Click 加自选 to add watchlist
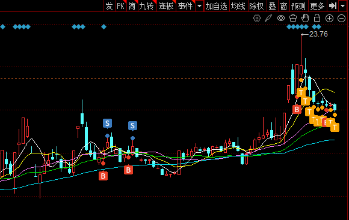 tap(217, 6)
